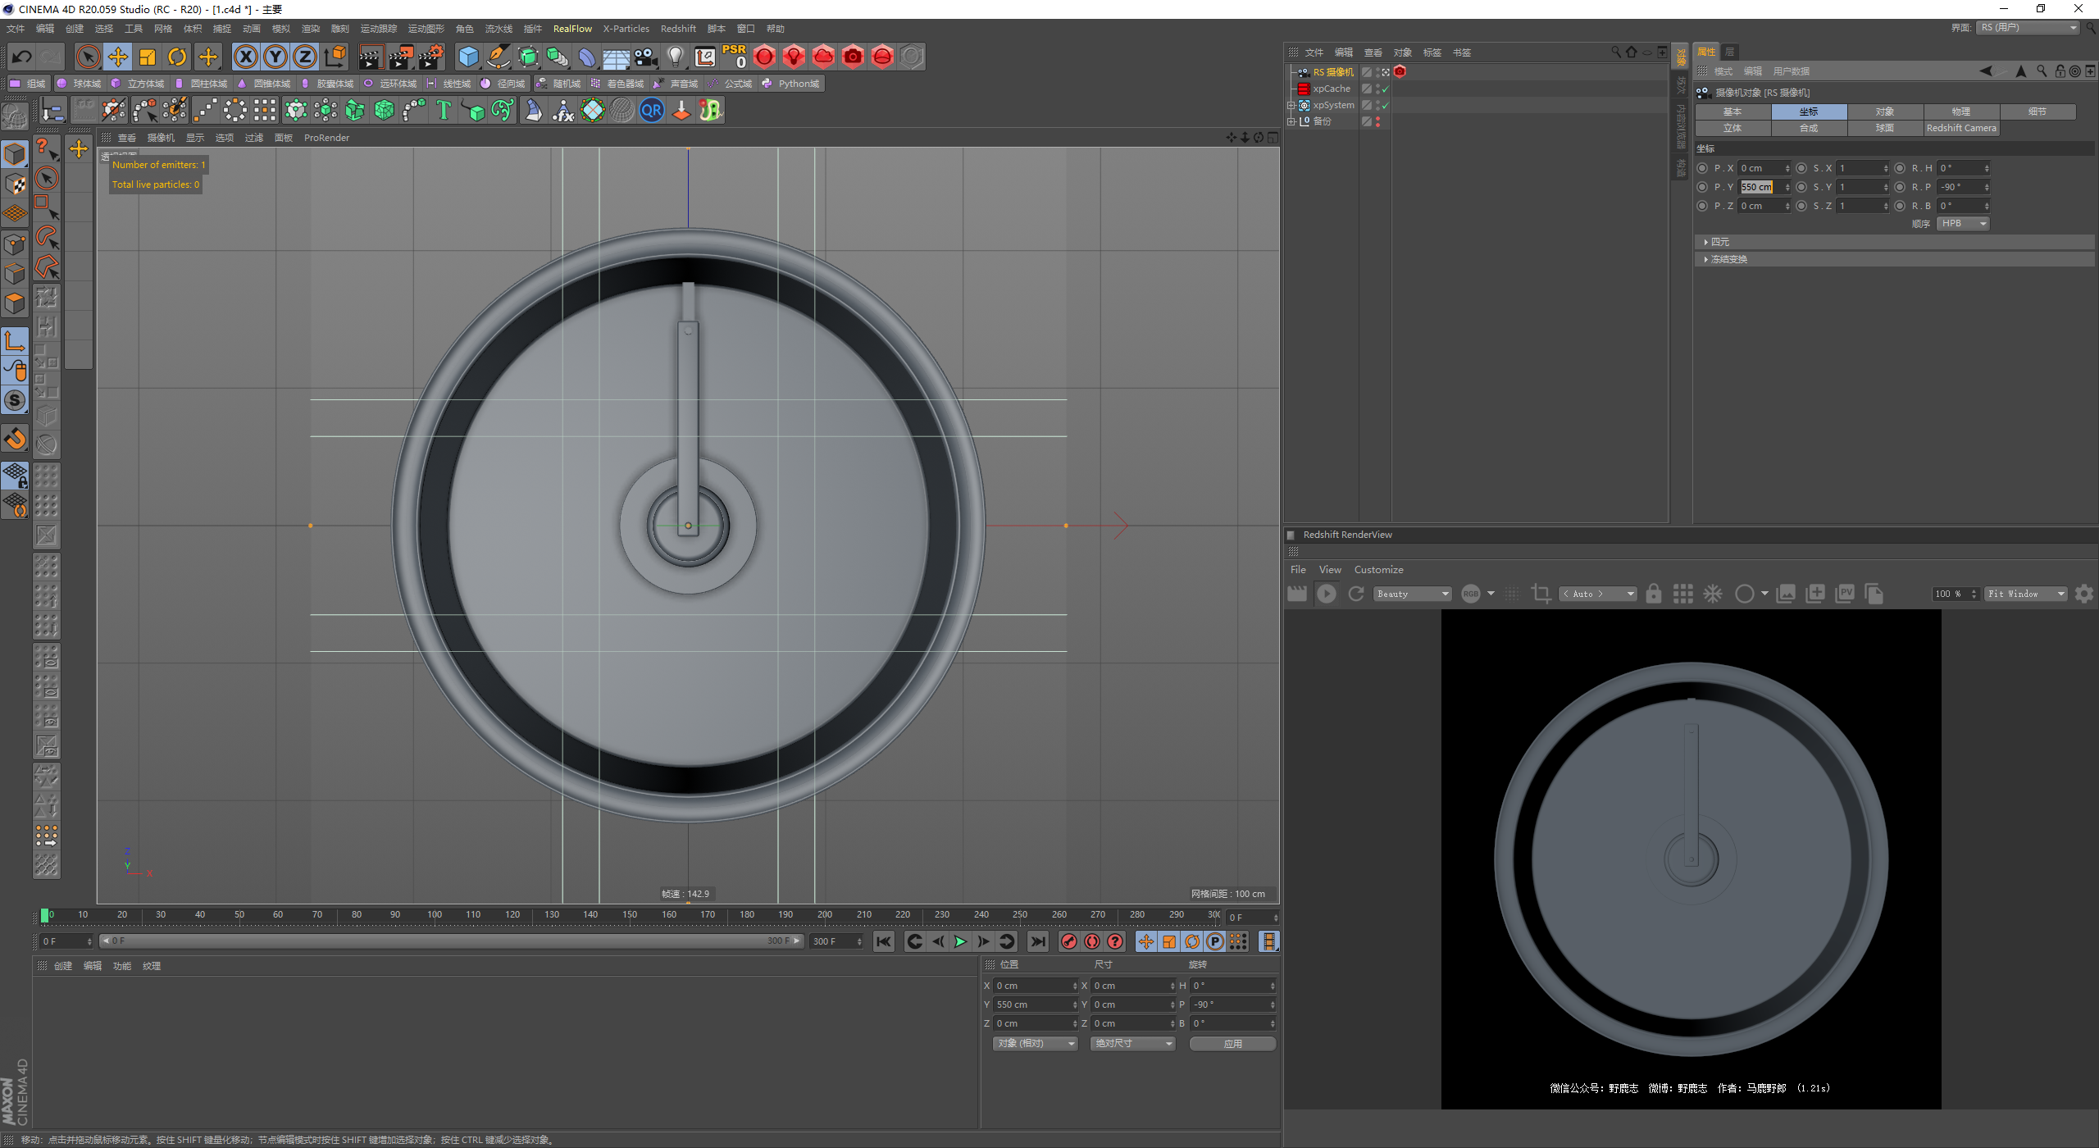Start Redshift RenderView play button
The width and height of the screenshot is (2099, 1148).
[x=1326, y=594]
